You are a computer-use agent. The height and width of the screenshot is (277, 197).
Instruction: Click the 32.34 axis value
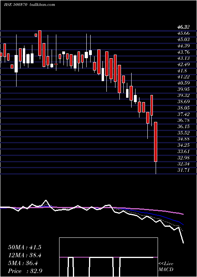(184, 164)
